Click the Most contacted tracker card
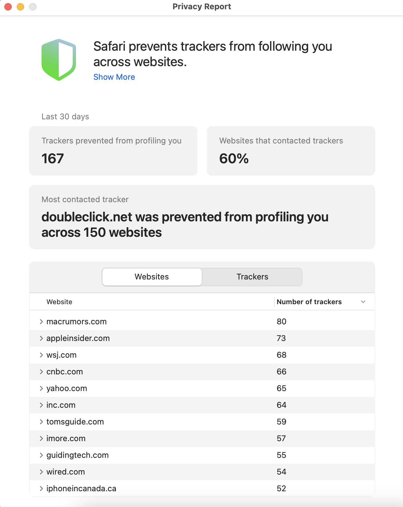The image size is (403, 507). [202, 217]
